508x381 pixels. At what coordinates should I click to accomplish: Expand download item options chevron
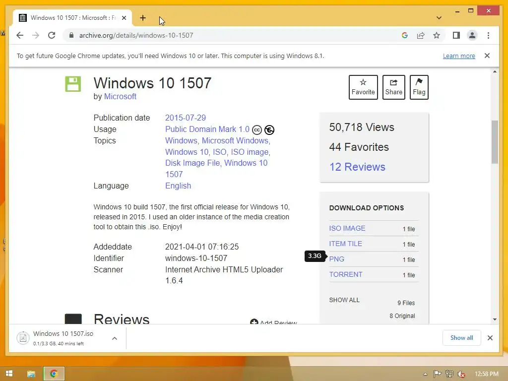click(x=115, y=338)
